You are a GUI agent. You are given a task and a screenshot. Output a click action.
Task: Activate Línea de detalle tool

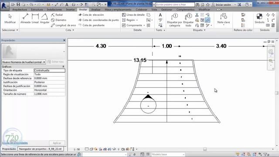click(x=133, y=15)
